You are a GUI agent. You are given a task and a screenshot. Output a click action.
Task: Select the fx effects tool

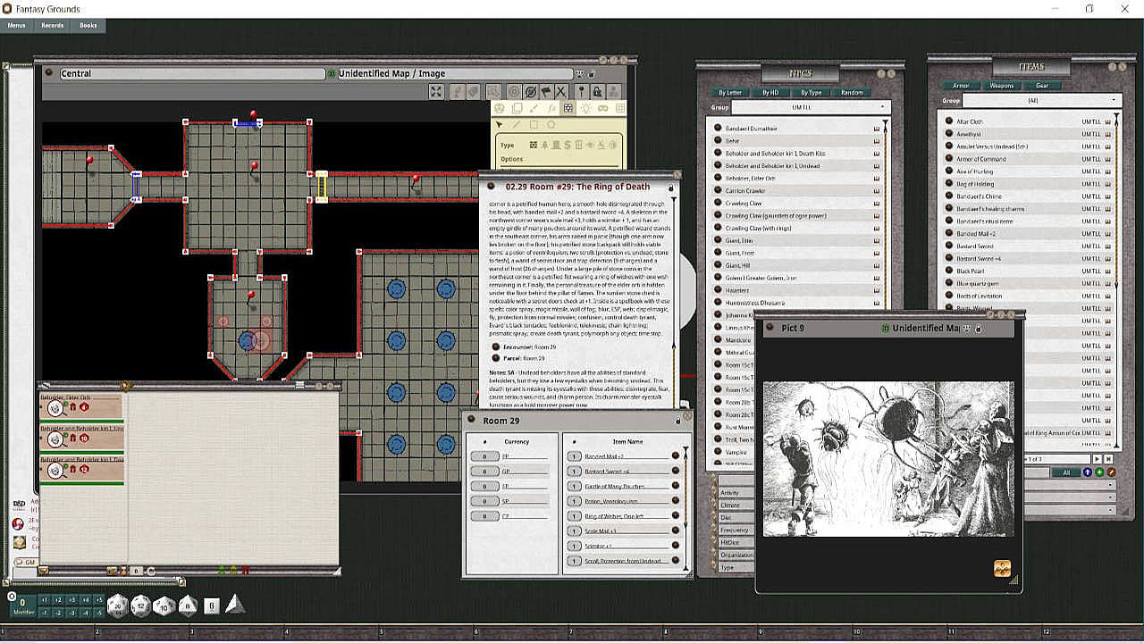[x=551, y=108]
